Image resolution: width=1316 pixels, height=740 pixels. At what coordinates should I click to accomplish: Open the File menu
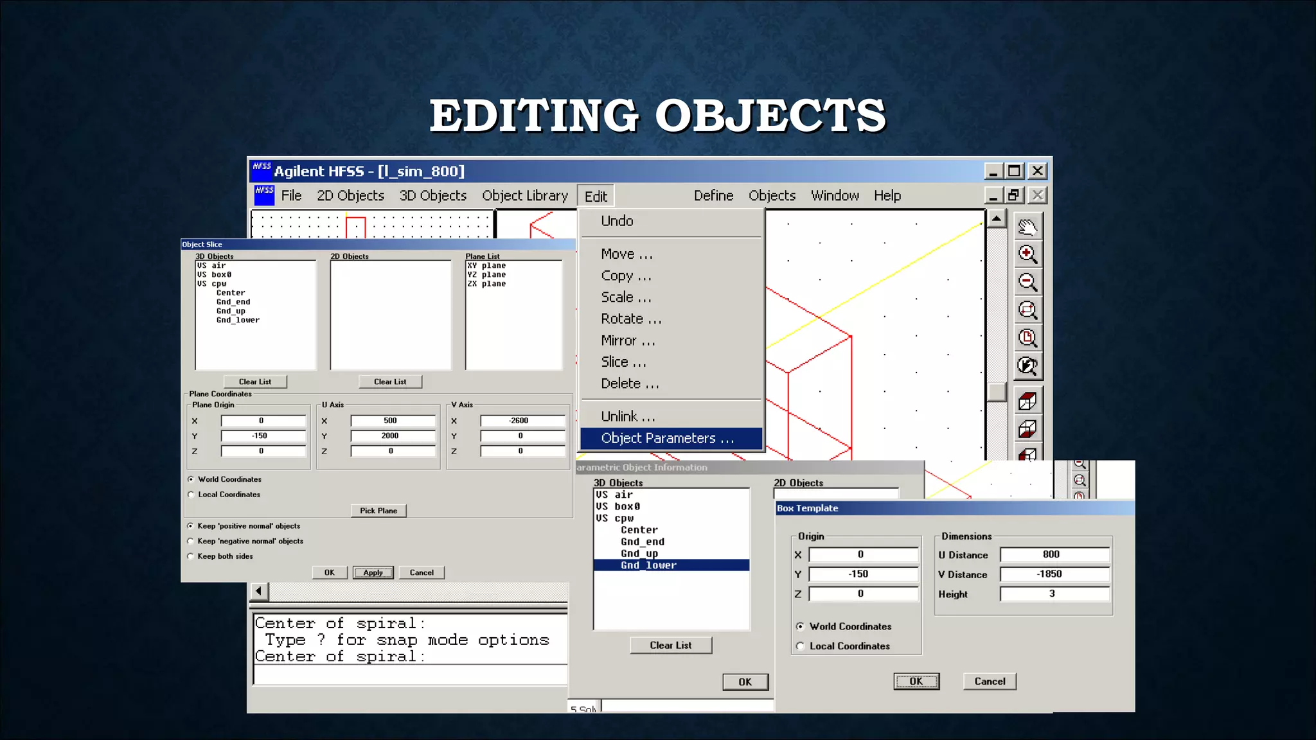click(291, 195)
